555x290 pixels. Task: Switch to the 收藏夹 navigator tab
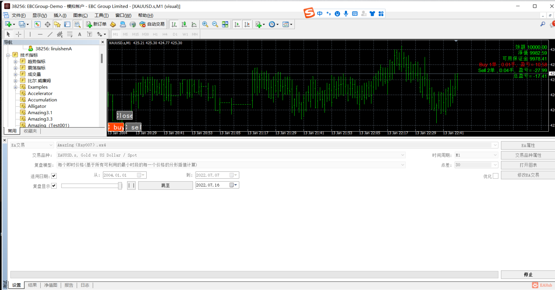pos(30,131)
